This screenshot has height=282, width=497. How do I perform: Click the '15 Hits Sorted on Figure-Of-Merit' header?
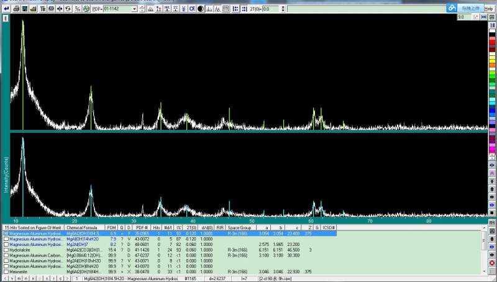coord(33,227)
